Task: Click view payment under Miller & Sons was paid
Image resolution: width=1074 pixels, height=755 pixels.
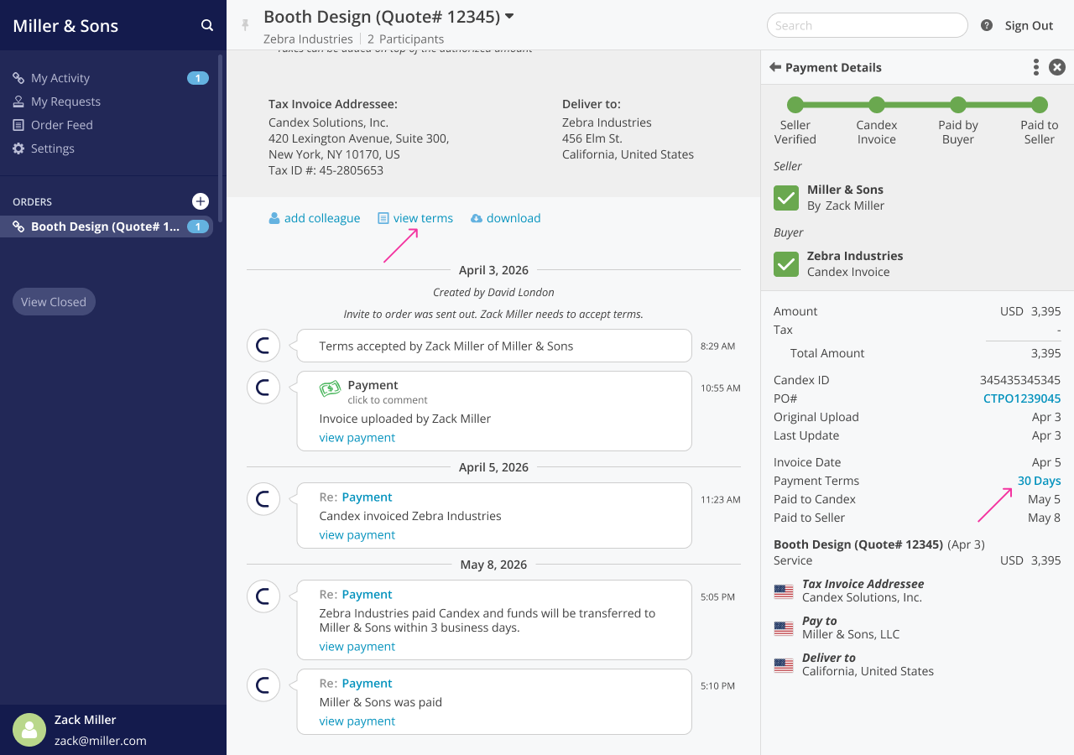Action: pos(357,721)
